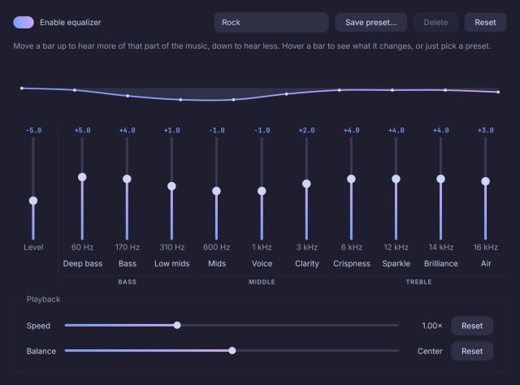Click the BASS group heading

pos(128,282)
